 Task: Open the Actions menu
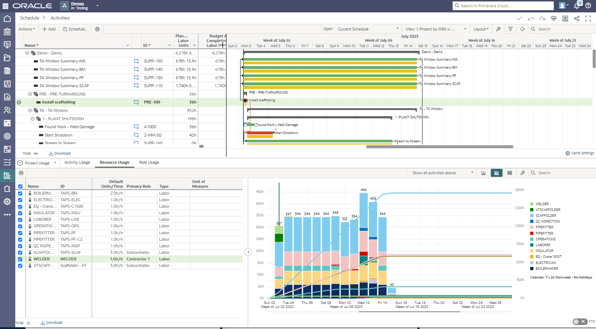[27, 29]
